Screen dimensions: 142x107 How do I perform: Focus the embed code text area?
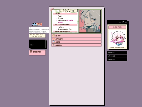pyautogui.click(x=39, y=30)
